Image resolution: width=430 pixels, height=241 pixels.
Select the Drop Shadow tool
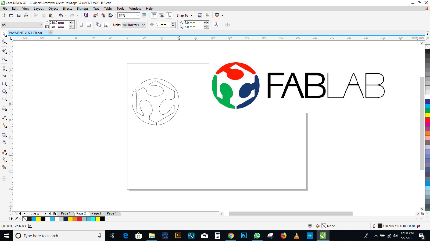tap(4, 135)
